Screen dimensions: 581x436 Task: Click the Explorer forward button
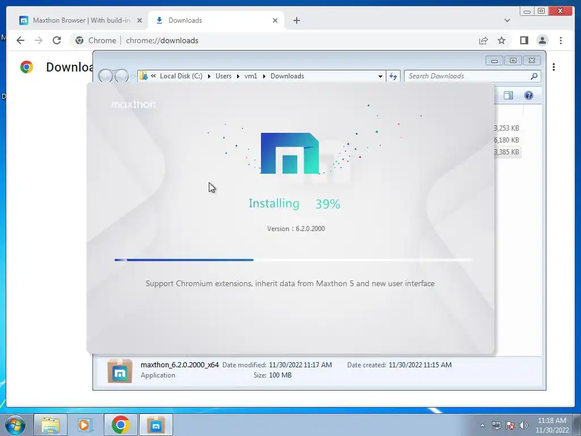[x=121, y=76]
